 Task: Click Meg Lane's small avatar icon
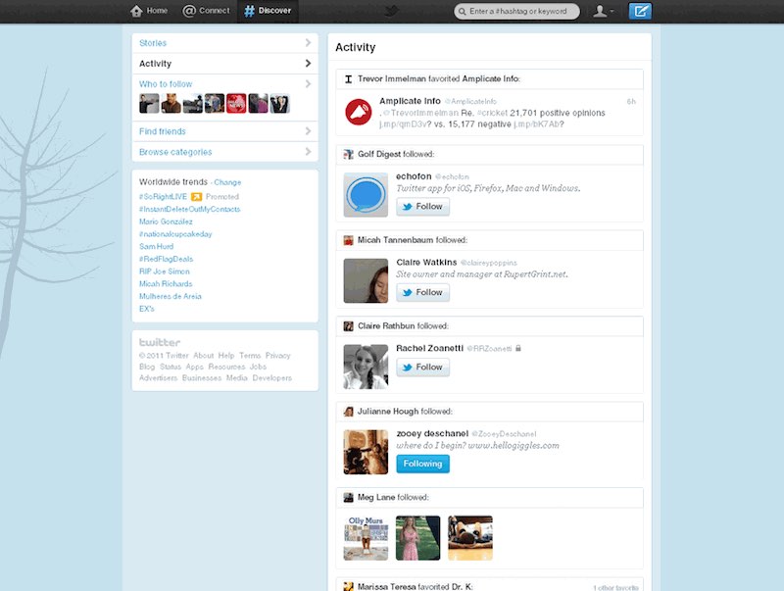click(349, 498)
